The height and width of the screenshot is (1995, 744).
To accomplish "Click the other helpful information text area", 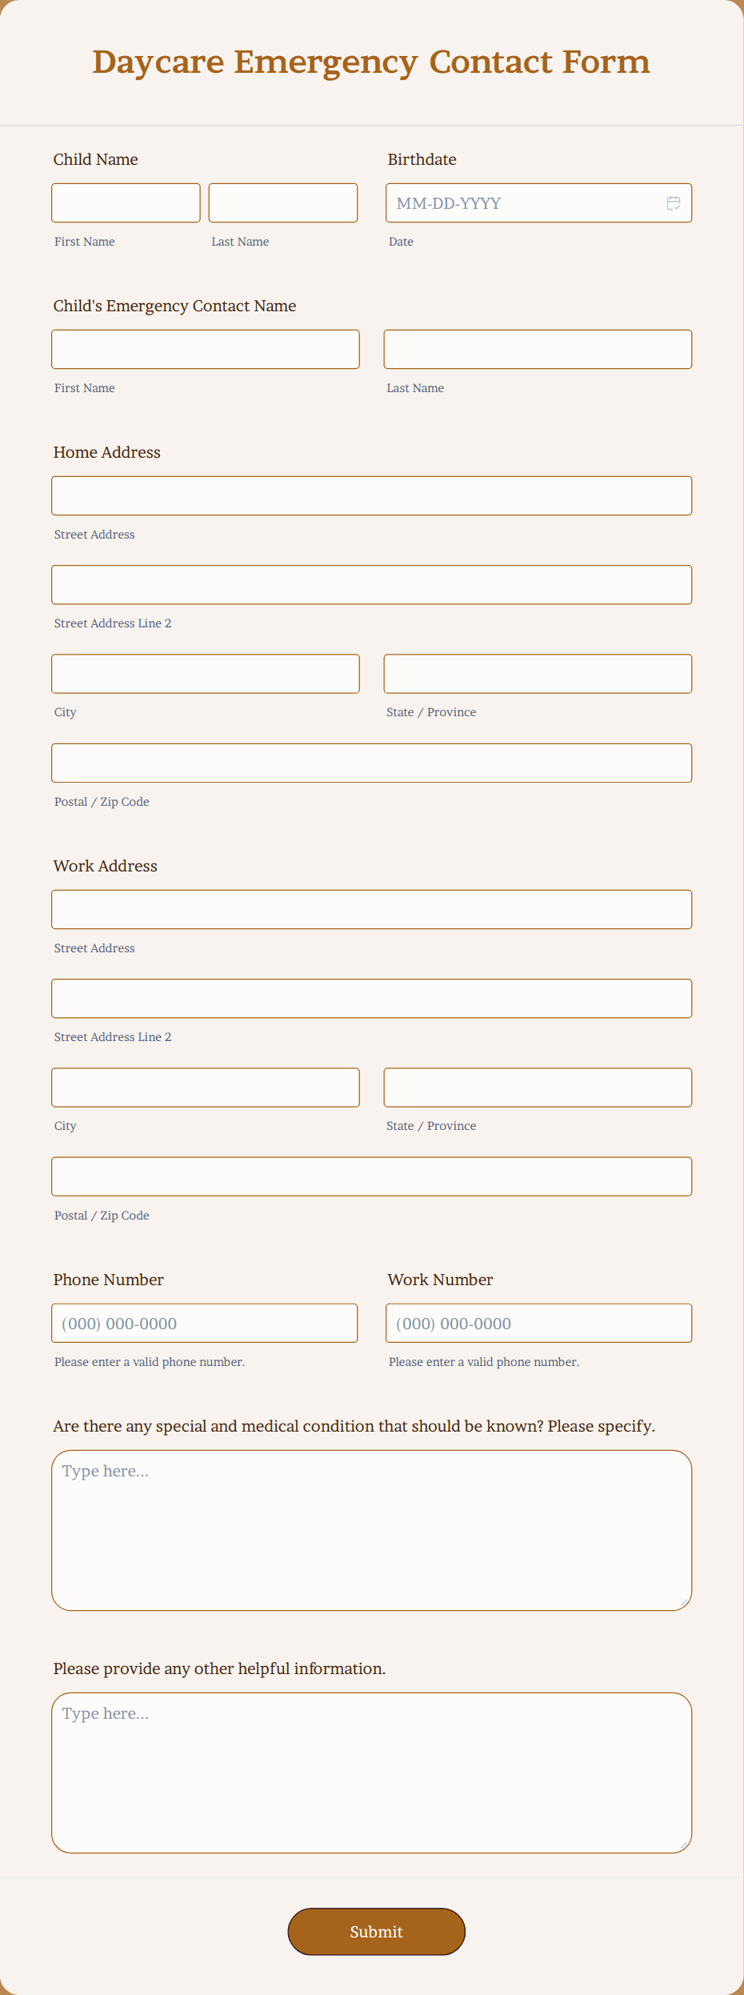I will point(371,1773).
